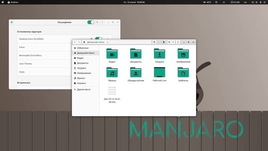The image size is (268, 151).
Task: Open the power icon in system tray
Action: [x=264, y=2]
